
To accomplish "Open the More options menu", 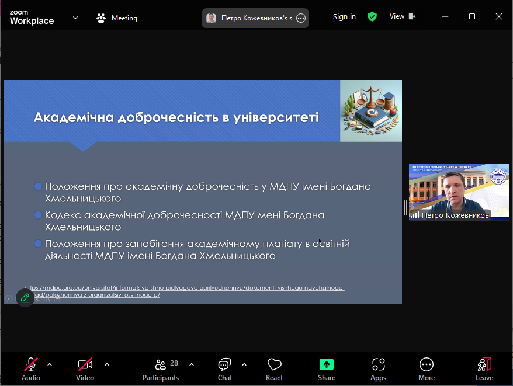I will pos(427,368).
